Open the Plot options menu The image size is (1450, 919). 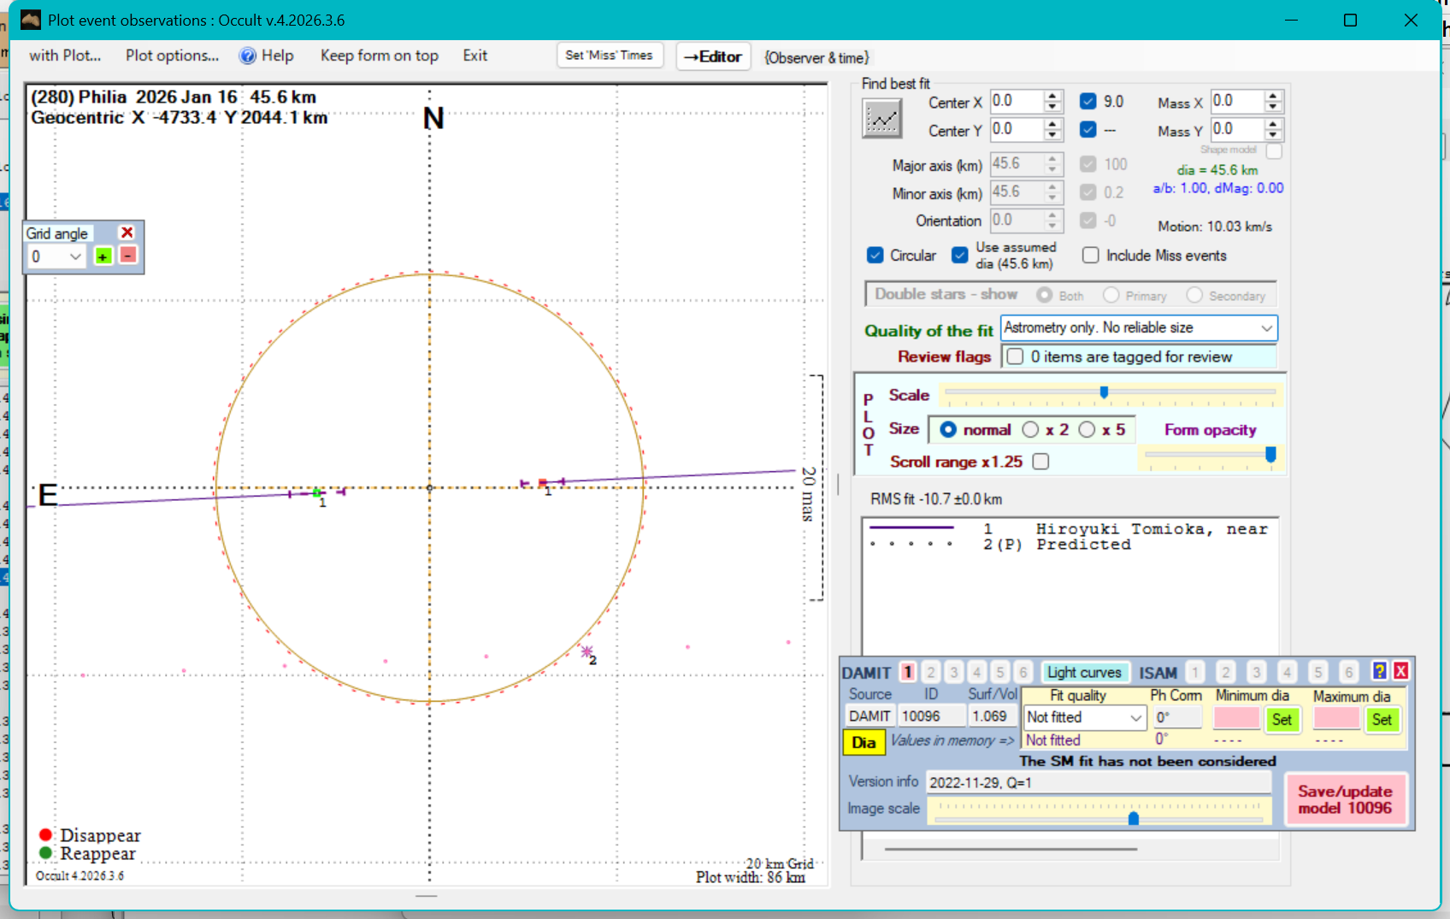point(172,56)
